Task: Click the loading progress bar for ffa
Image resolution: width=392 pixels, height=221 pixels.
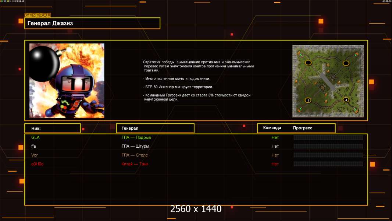Action: pyautogui.click(x=328, y=146)
